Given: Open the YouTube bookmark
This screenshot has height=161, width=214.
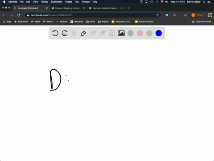Looking at the screenshot, I should click(x=62, y=21).
